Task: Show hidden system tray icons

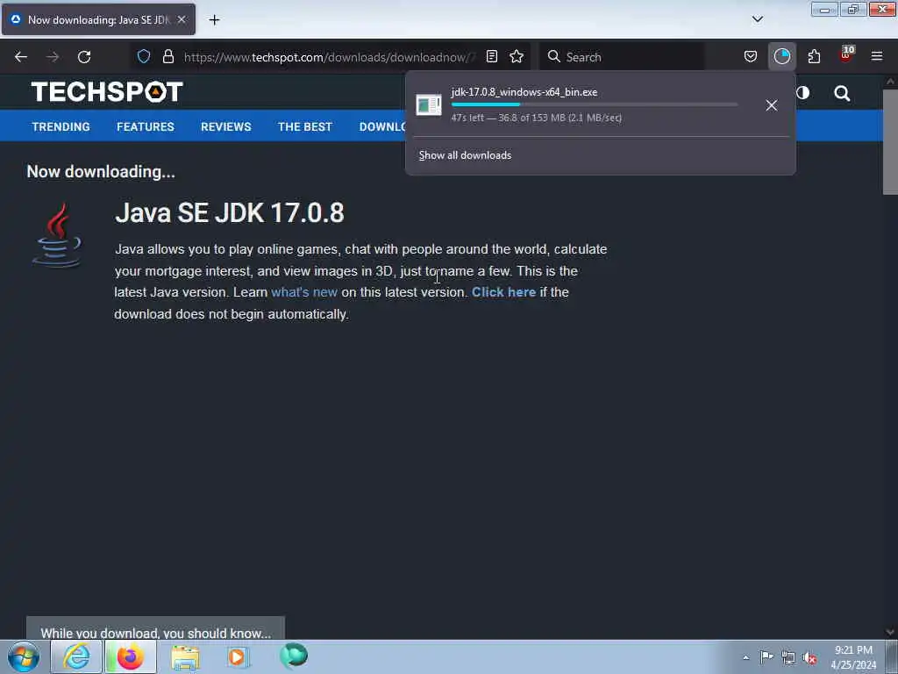Action: (x=745, y=658)
